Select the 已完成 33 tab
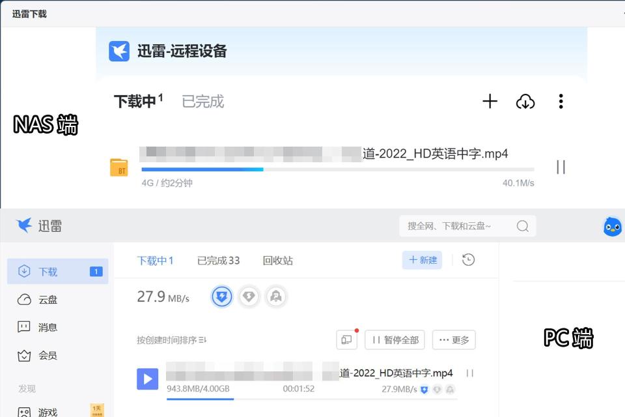 click(219, 261)
